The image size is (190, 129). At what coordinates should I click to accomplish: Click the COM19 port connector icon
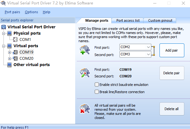pyautogui.click(x=15, y=52)
